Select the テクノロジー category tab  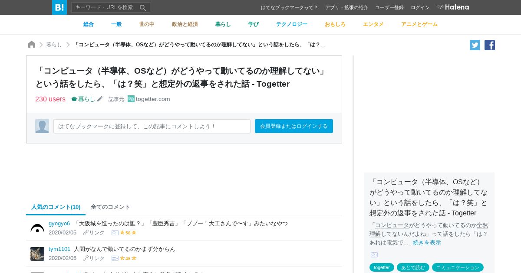point(292,24)
